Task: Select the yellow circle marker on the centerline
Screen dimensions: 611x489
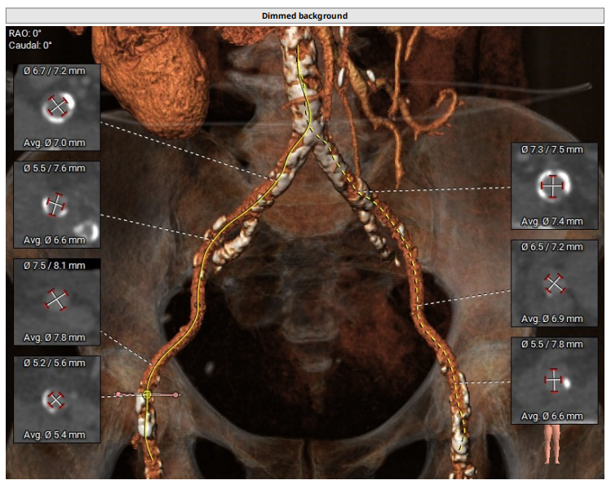Action: pos(147,394)
